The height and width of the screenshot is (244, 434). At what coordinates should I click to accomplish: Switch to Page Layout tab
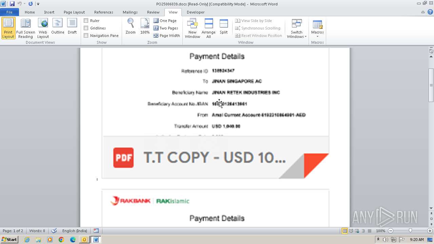click(x=74, y=12)
